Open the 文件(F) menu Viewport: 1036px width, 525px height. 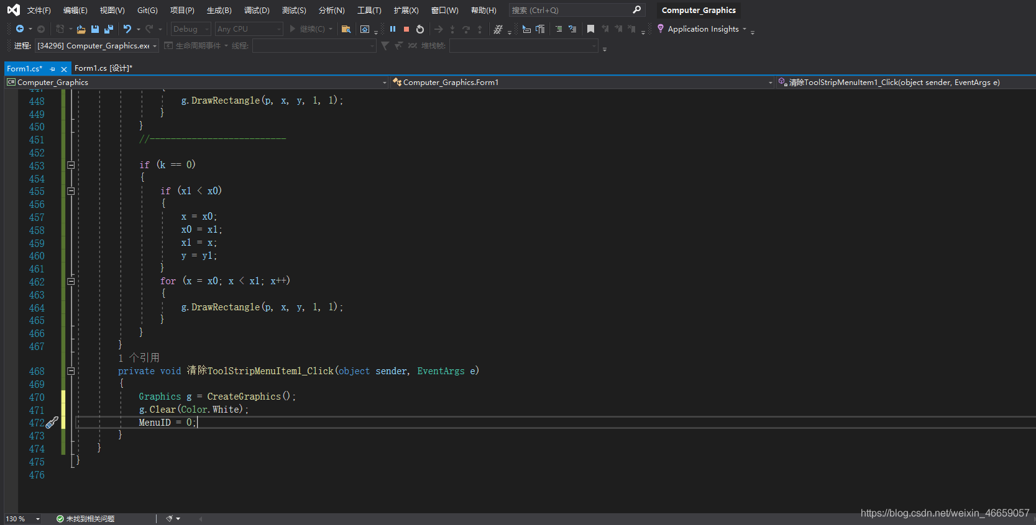pos(39,11)
